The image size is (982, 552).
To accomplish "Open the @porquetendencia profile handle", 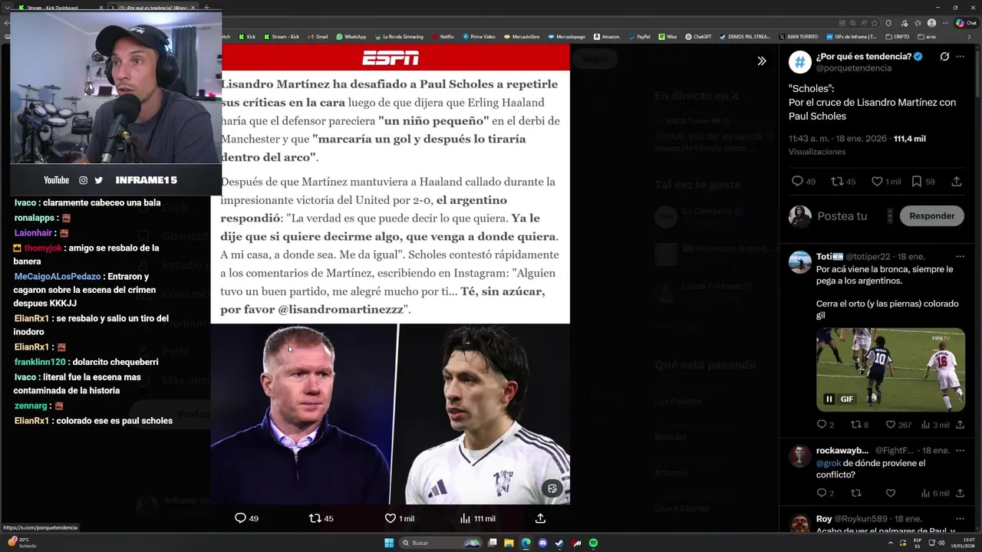I will point(854,68).
